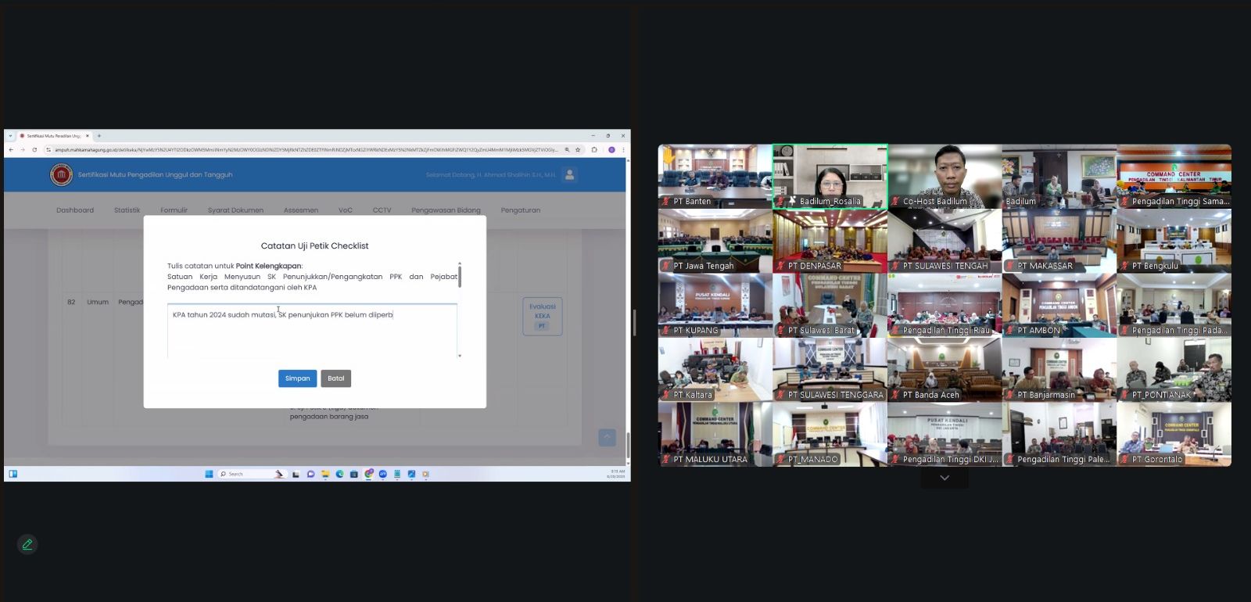The image size is (1251, 602).
Task: Click the scroll-down arrow of the notes textarea
Action: 460,356
